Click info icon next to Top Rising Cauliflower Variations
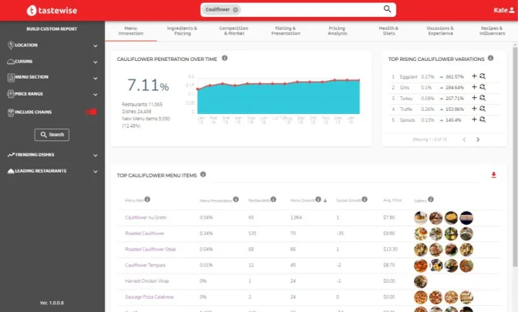This screenshot has height=312, width=518. (x=490, y=58)
